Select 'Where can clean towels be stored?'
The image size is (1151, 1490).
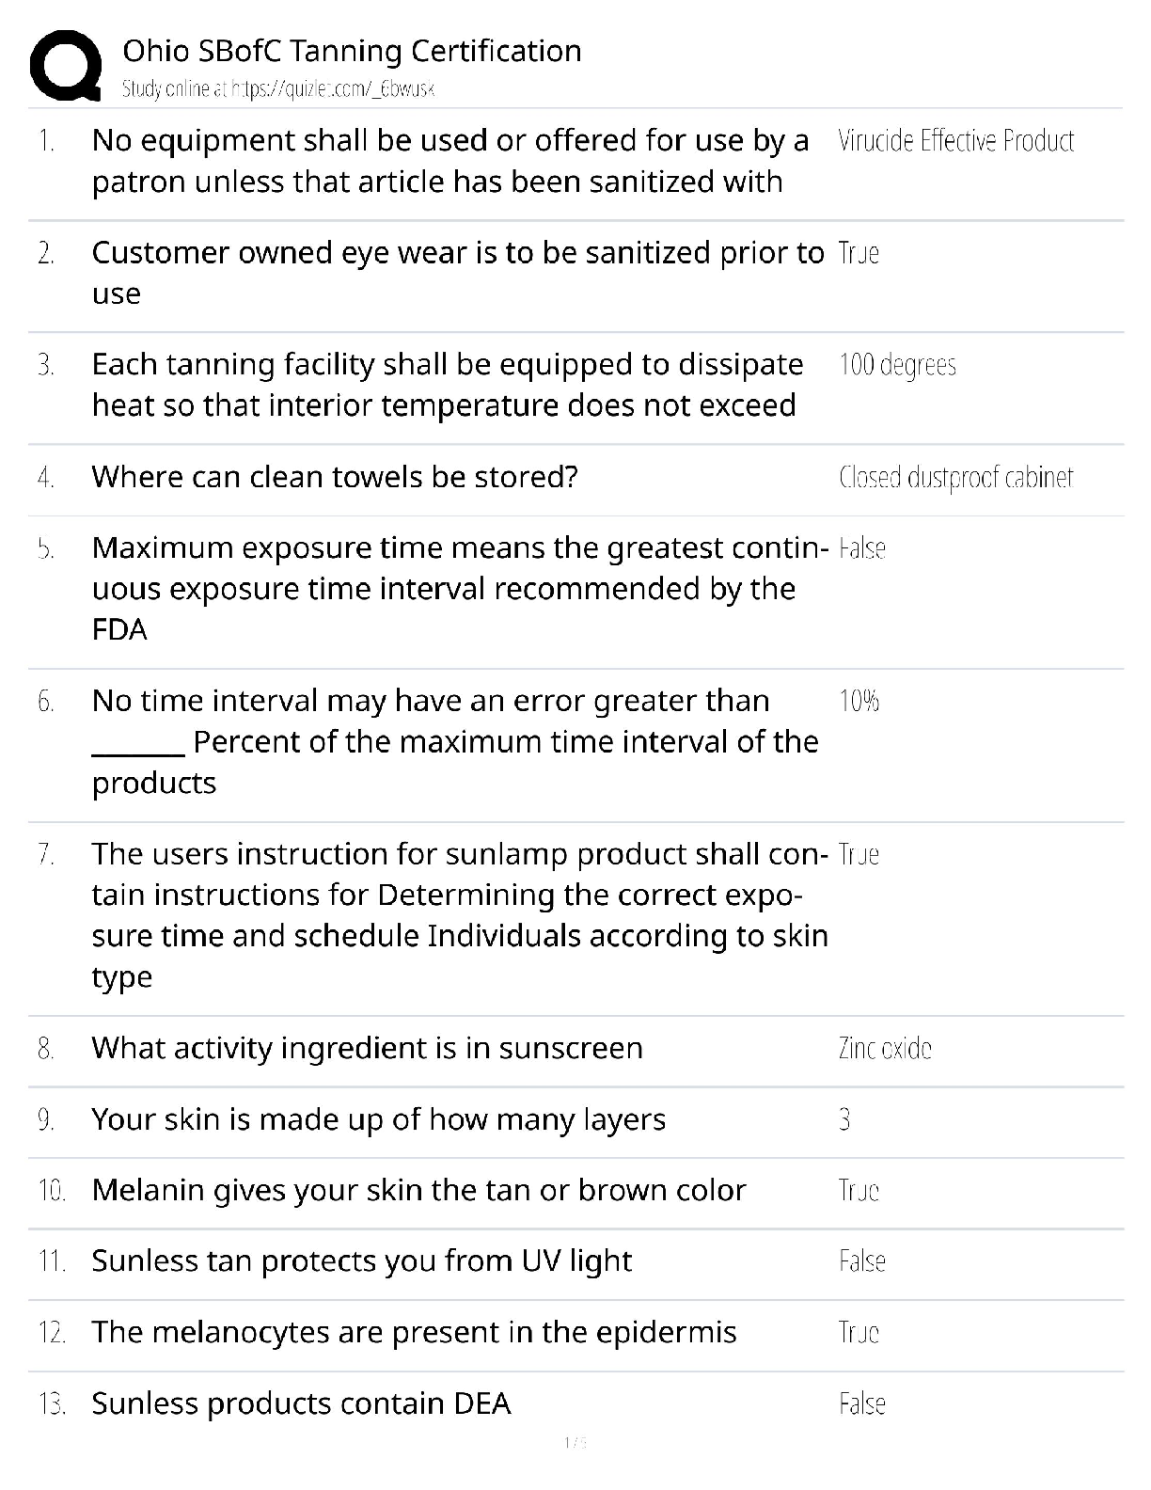pos(335,477)
